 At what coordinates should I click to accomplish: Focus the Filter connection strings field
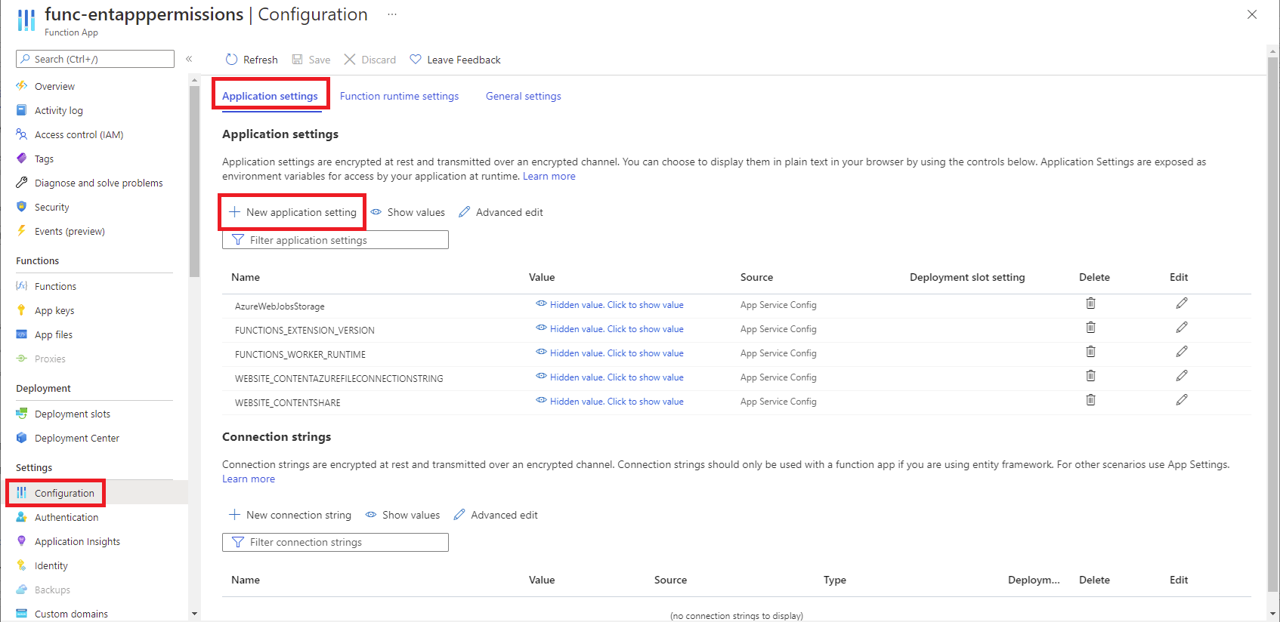tap(335, 542)
